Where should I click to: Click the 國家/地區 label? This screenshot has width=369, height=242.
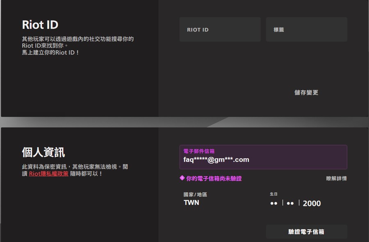click(195, 194)
